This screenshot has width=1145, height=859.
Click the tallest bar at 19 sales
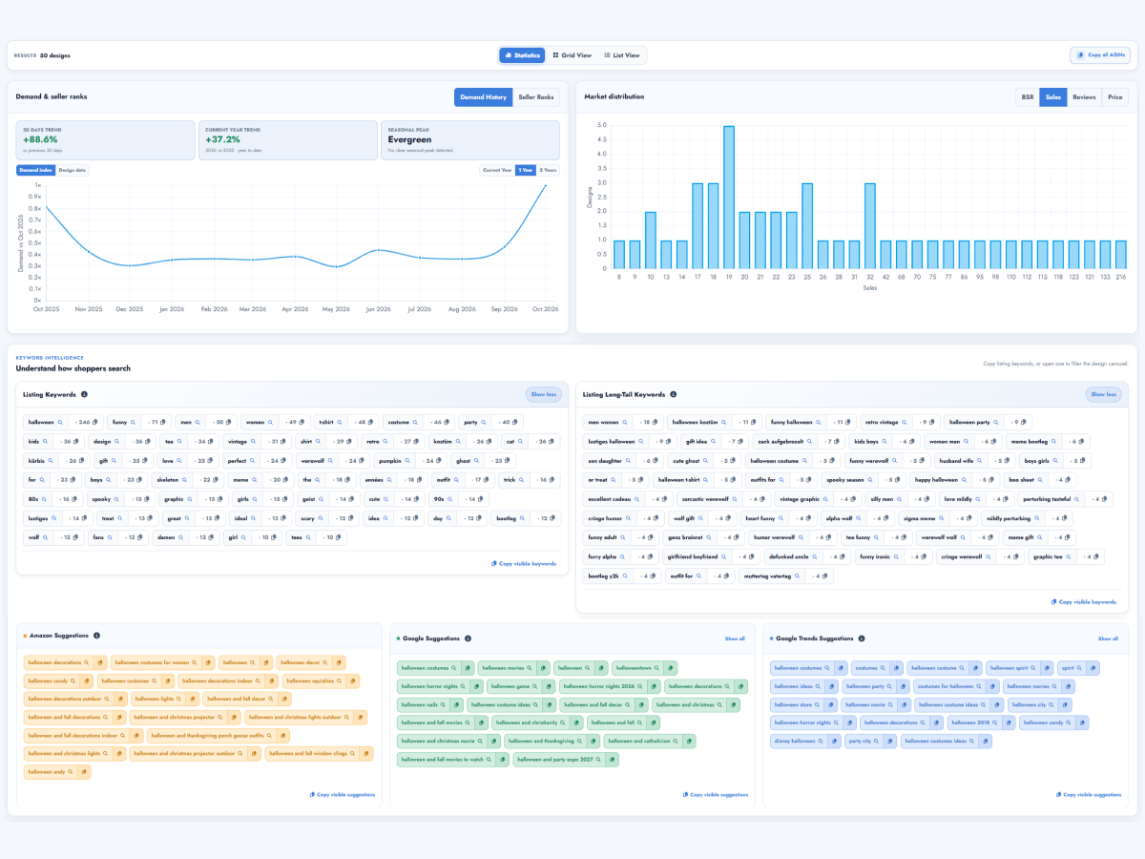pyautogui.click(x=728, y=197)
